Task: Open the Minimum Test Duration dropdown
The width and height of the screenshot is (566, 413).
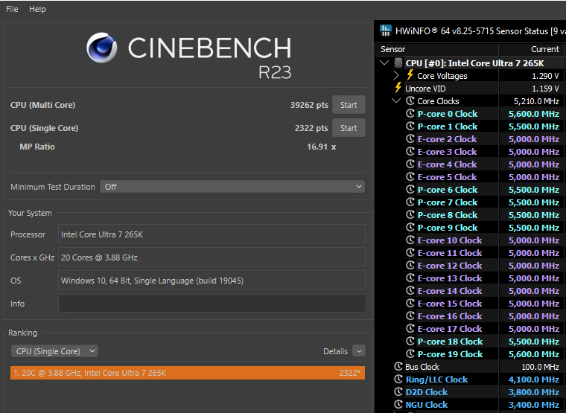Action: pos(232,187)
